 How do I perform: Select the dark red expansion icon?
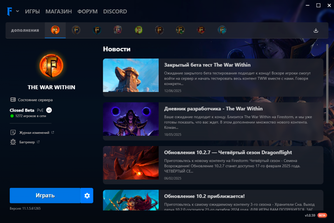tap(201, 30)
